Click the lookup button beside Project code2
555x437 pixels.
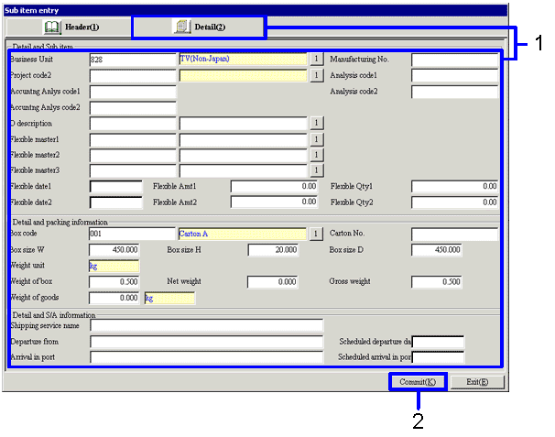pos(316,76)
